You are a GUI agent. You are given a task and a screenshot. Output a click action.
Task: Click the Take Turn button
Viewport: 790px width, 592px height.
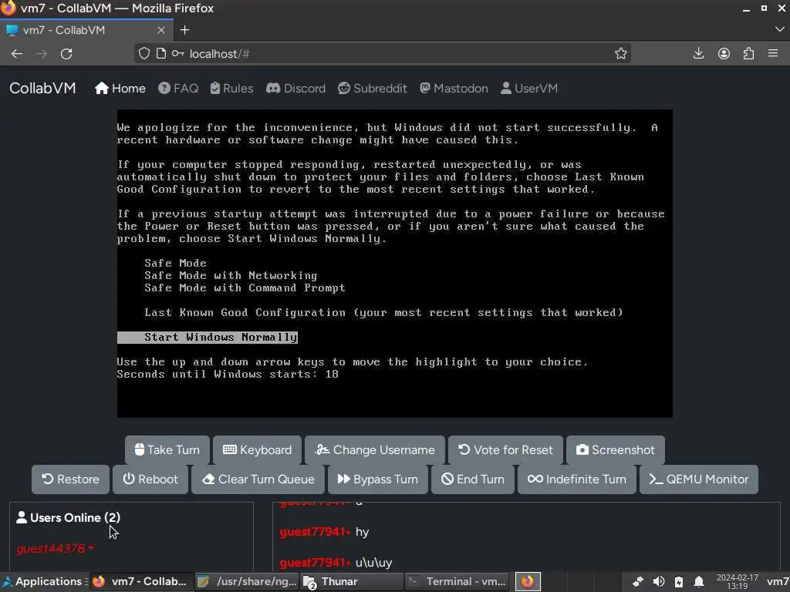[167, 450]
